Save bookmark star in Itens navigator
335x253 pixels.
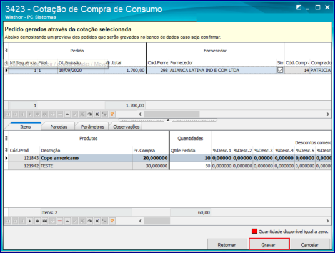97,221
